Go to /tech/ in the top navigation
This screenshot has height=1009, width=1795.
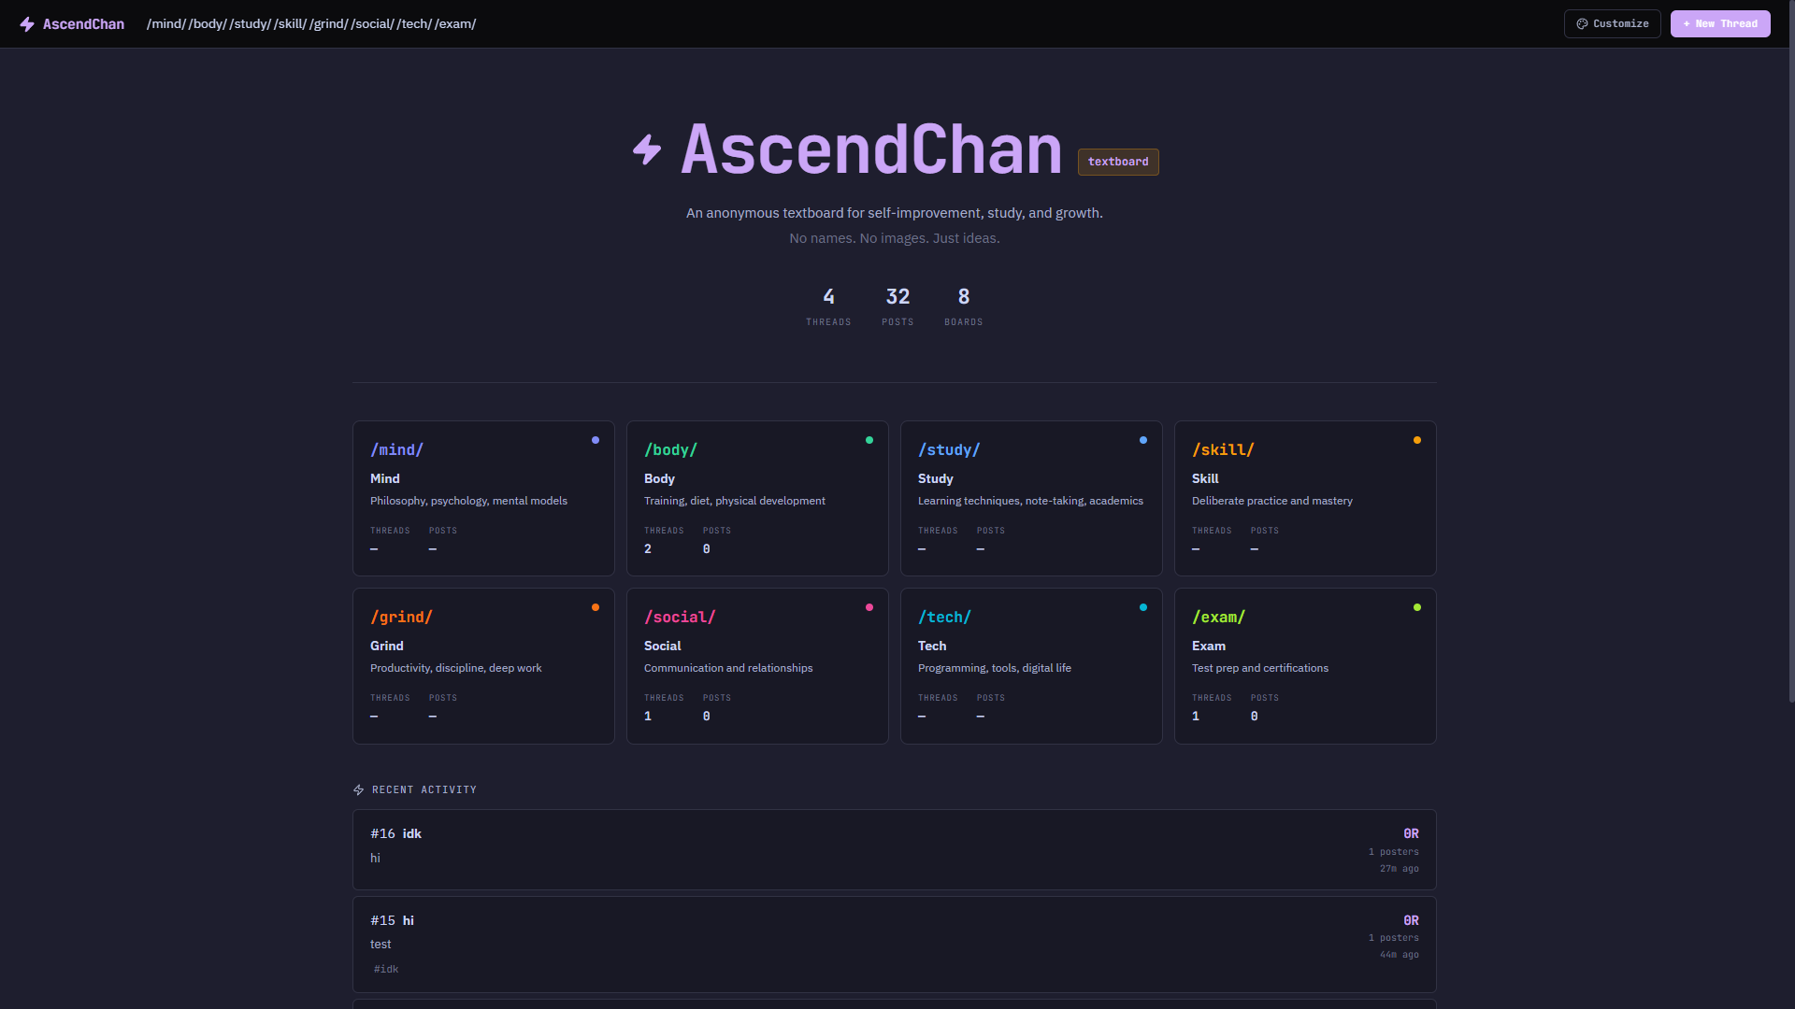tap(414, 24)
